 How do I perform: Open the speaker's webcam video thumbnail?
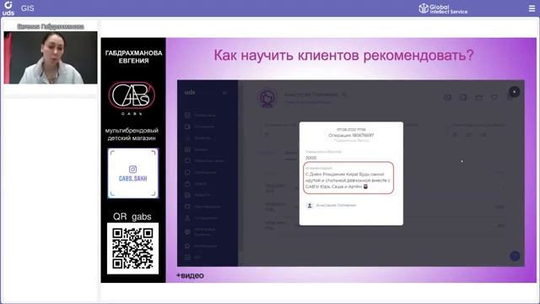coord(51,57)
